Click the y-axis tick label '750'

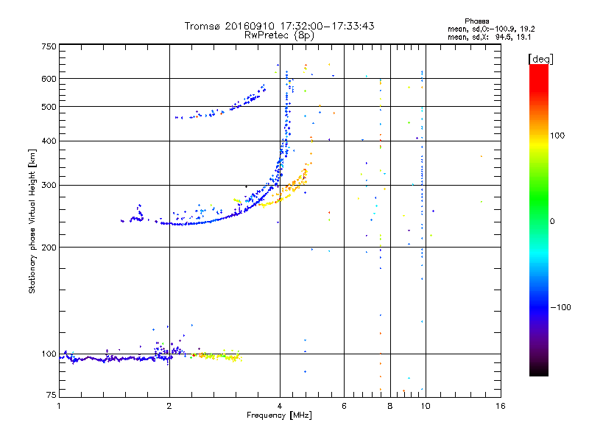tap(49, 46)
